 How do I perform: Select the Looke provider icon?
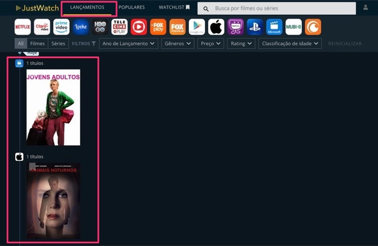point(81,27)
